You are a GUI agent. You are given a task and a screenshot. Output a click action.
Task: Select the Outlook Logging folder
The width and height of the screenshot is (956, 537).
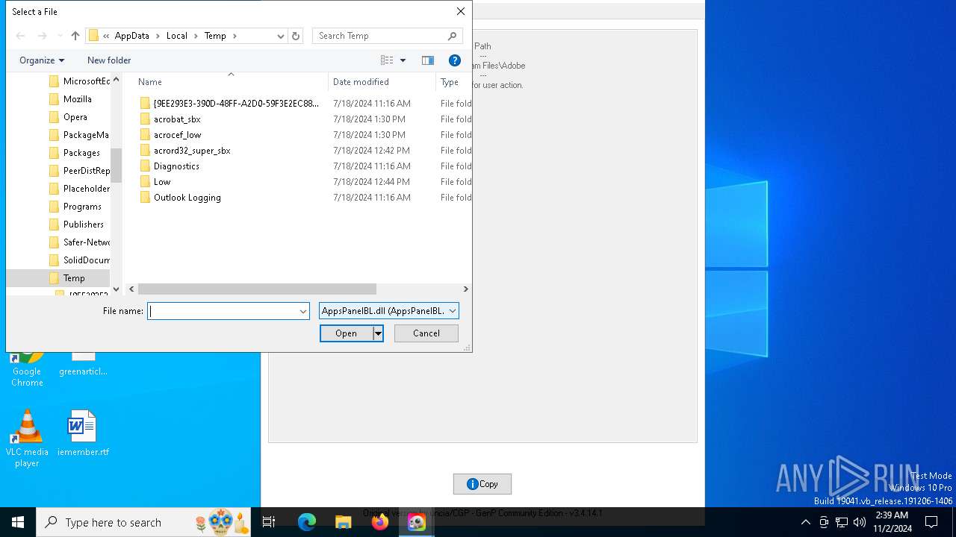click(x=187, y=198)
